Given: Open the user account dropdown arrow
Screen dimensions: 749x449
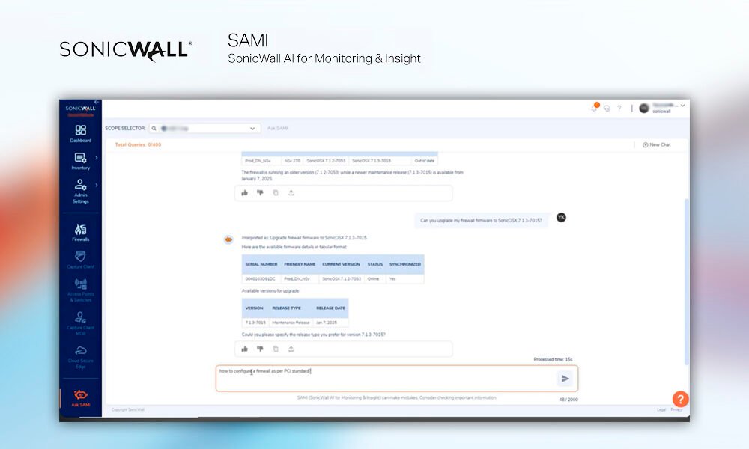Looking at the screenshot, I should (682, 106).
